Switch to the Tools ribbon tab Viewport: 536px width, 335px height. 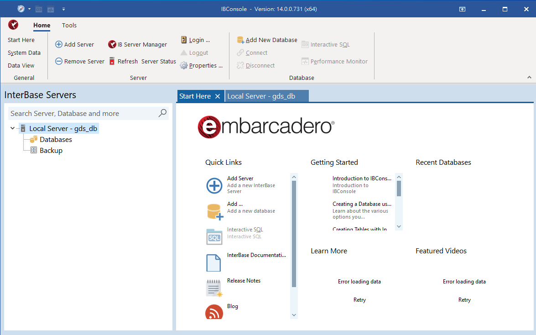tap(69, 25)
